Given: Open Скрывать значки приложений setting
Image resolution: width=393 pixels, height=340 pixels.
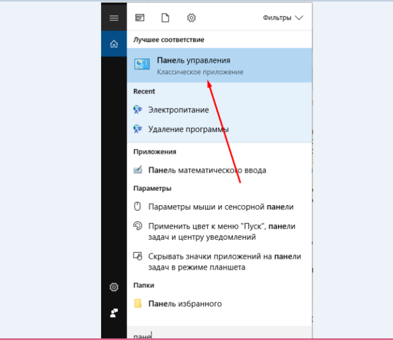Looking at the screenshot, I should tap(220, 261).
